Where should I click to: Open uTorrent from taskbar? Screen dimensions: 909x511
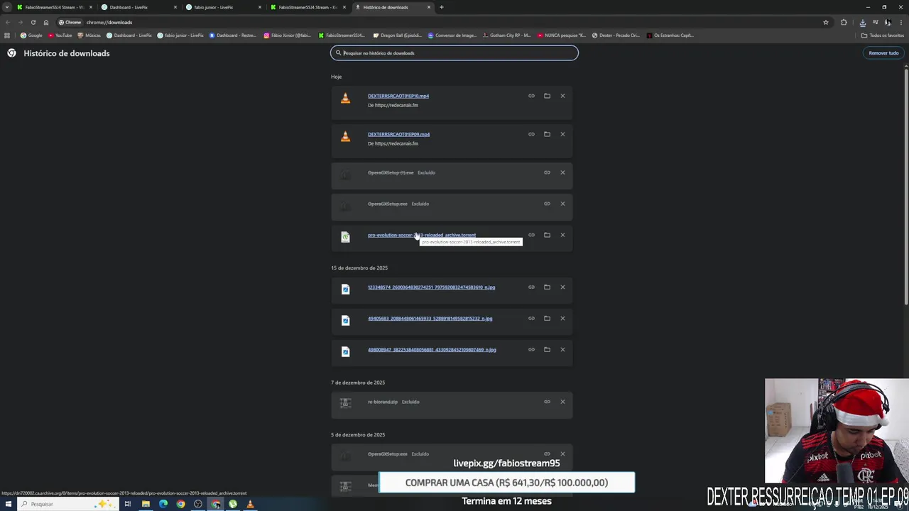pos(233,504)
